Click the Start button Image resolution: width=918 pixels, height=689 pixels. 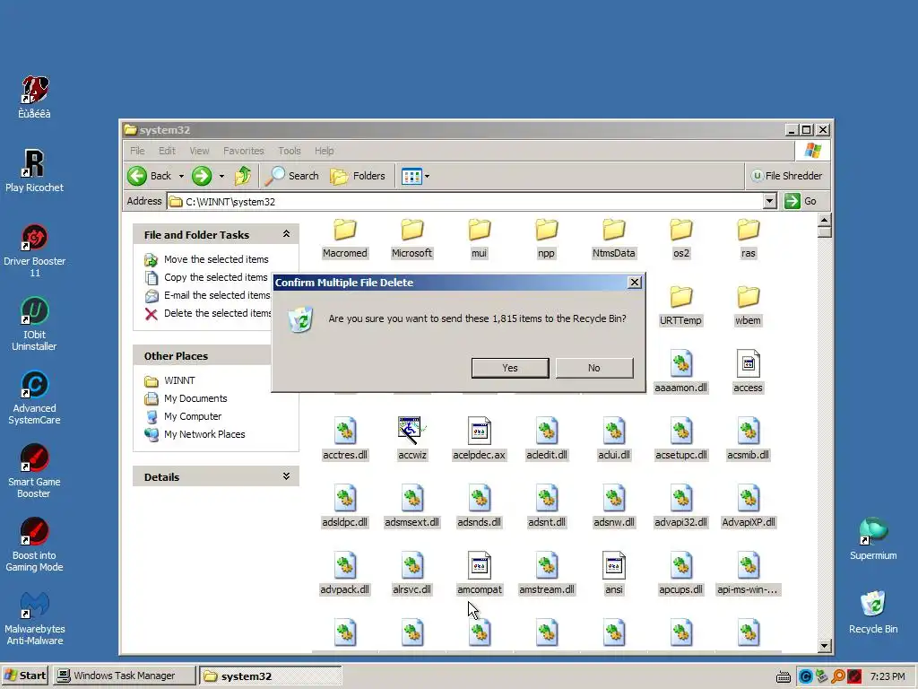pos(25,676)
